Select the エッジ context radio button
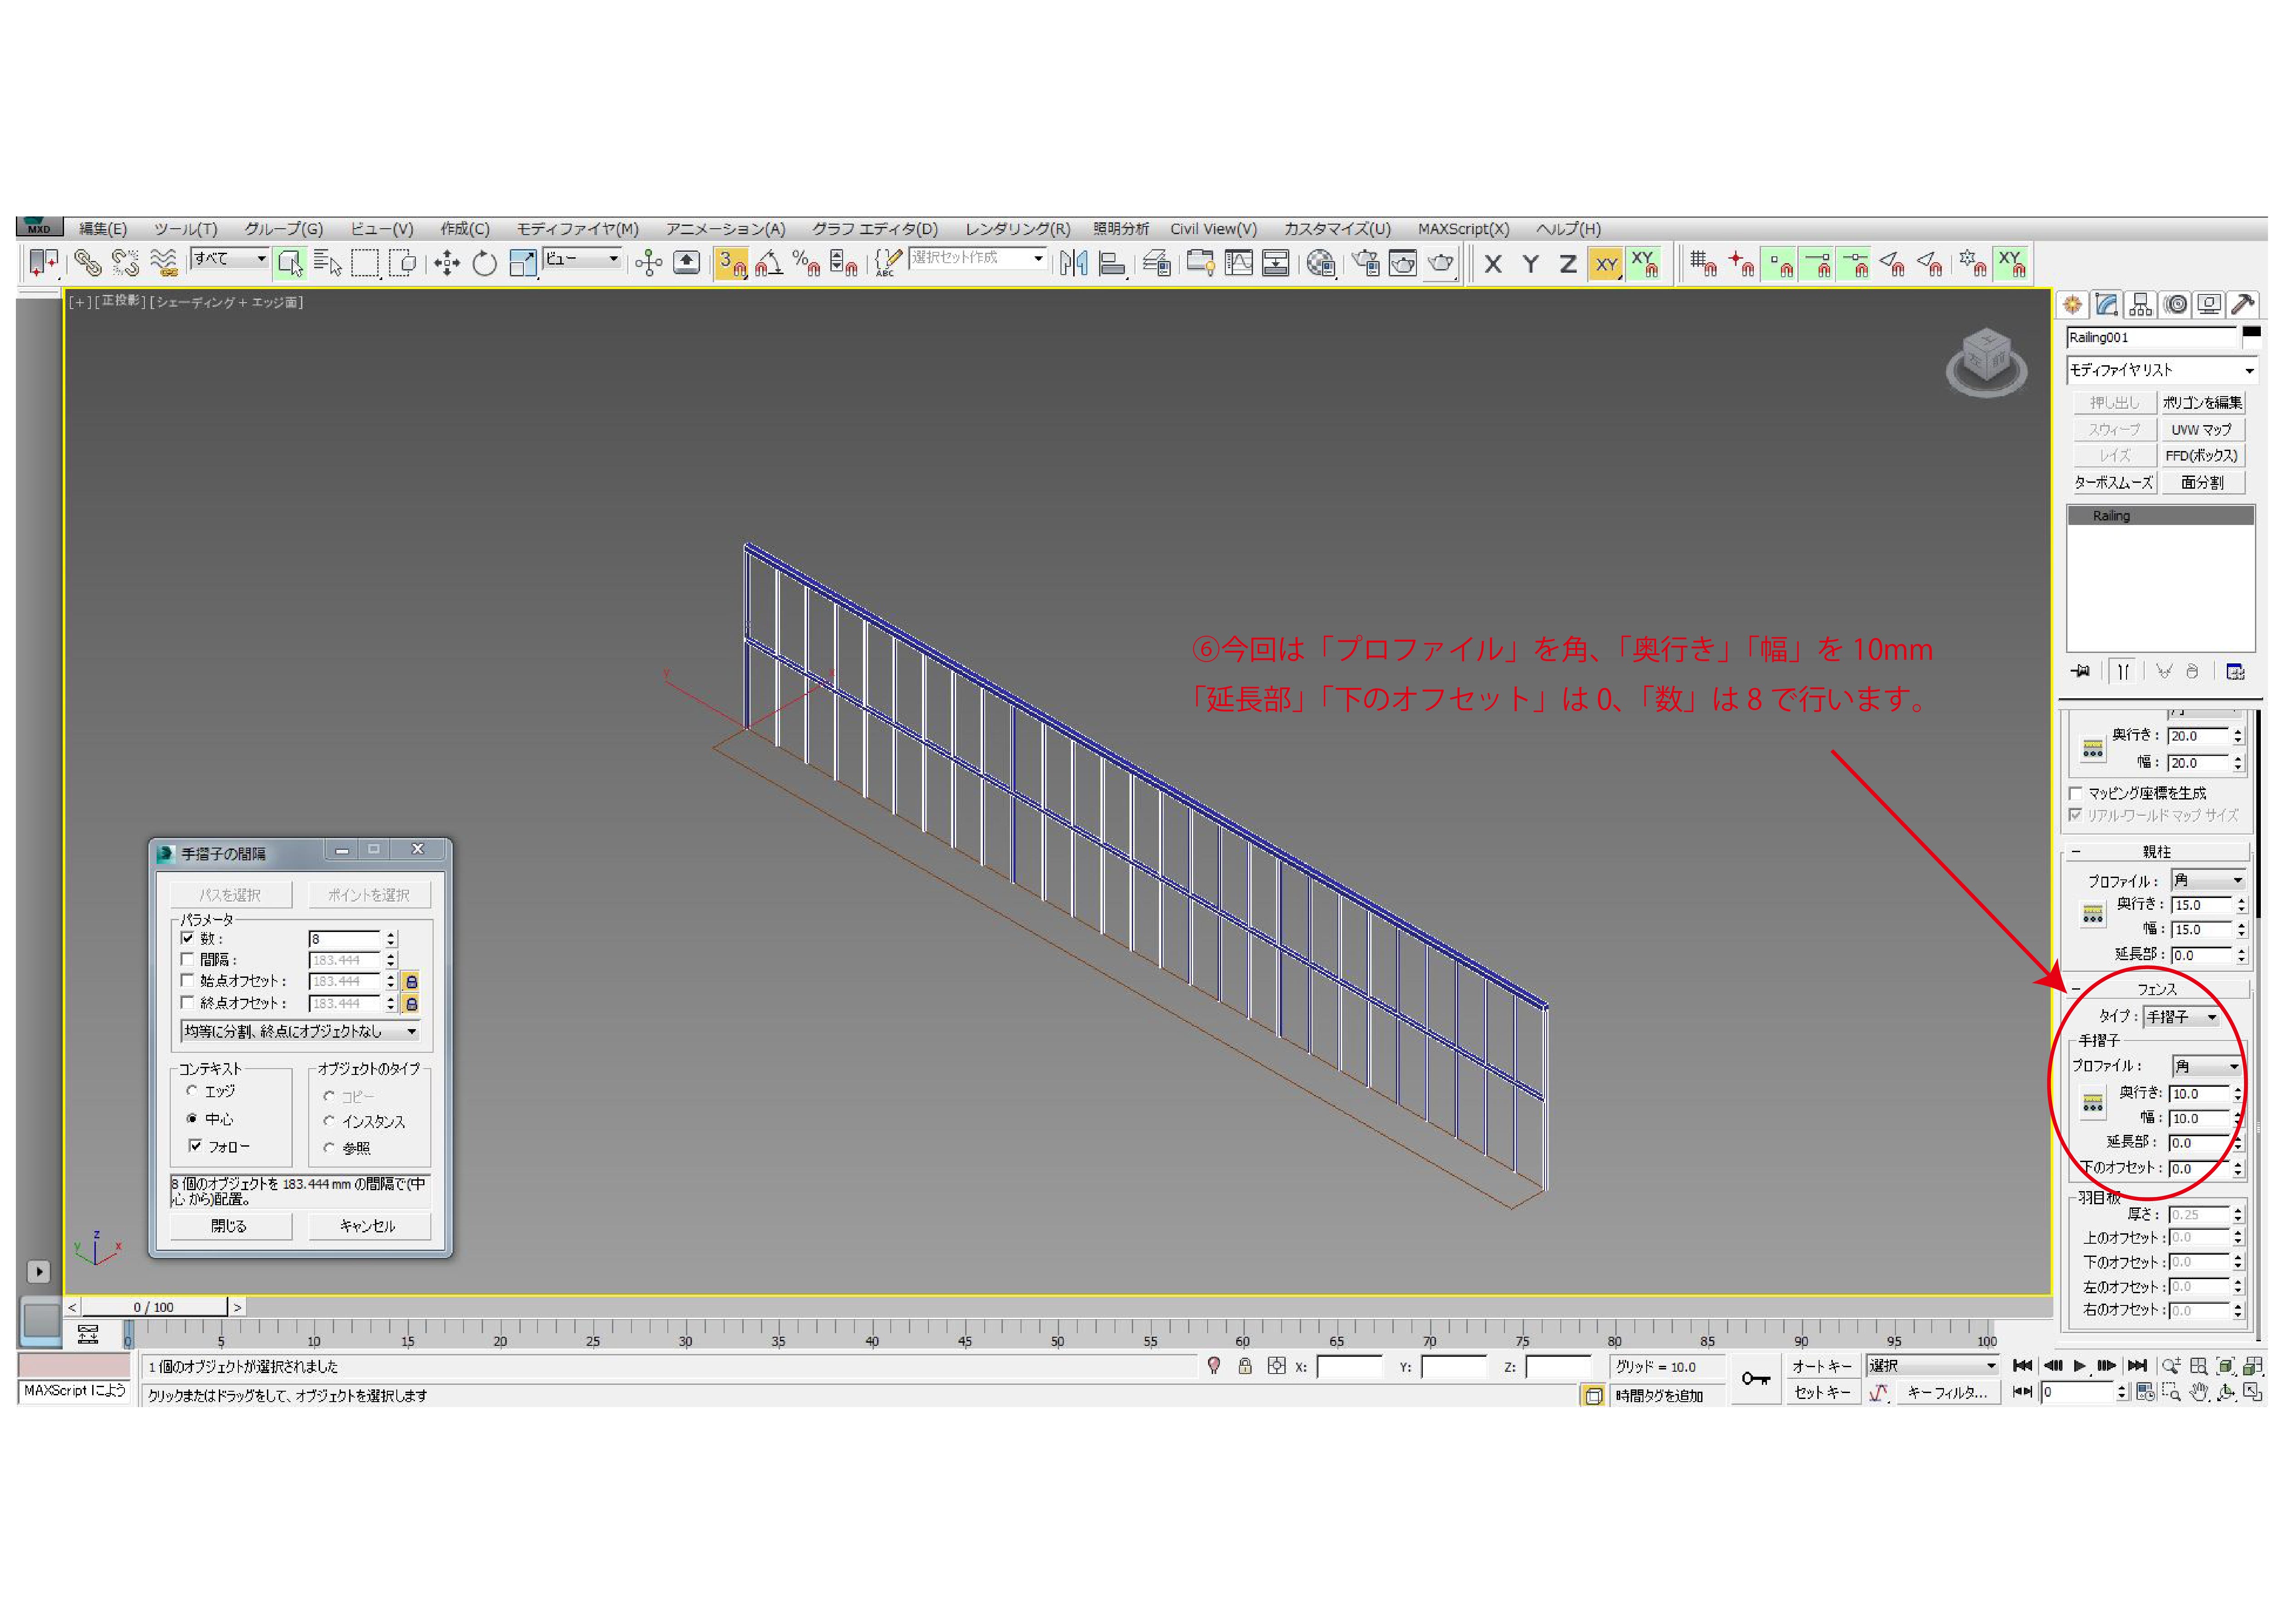The height and width of the screenshot is (1624, 2284). [192, 1091]
